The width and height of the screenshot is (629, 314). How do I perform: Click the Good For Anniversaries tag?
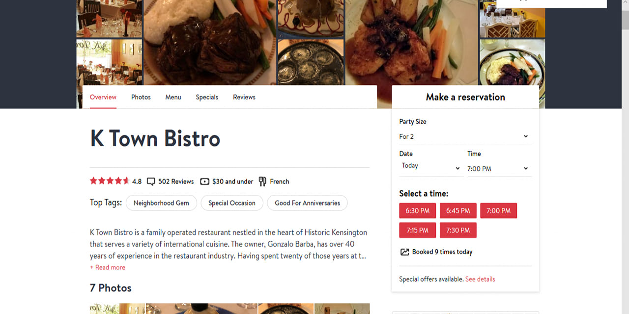coord(307,203)
